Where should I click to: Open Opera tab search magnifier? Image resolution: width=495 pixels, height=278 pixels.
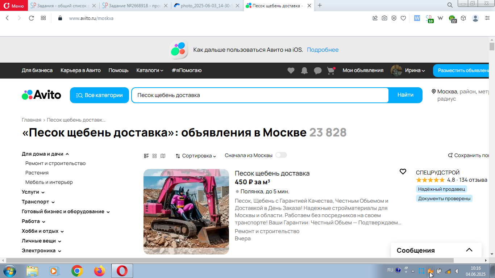450,5
